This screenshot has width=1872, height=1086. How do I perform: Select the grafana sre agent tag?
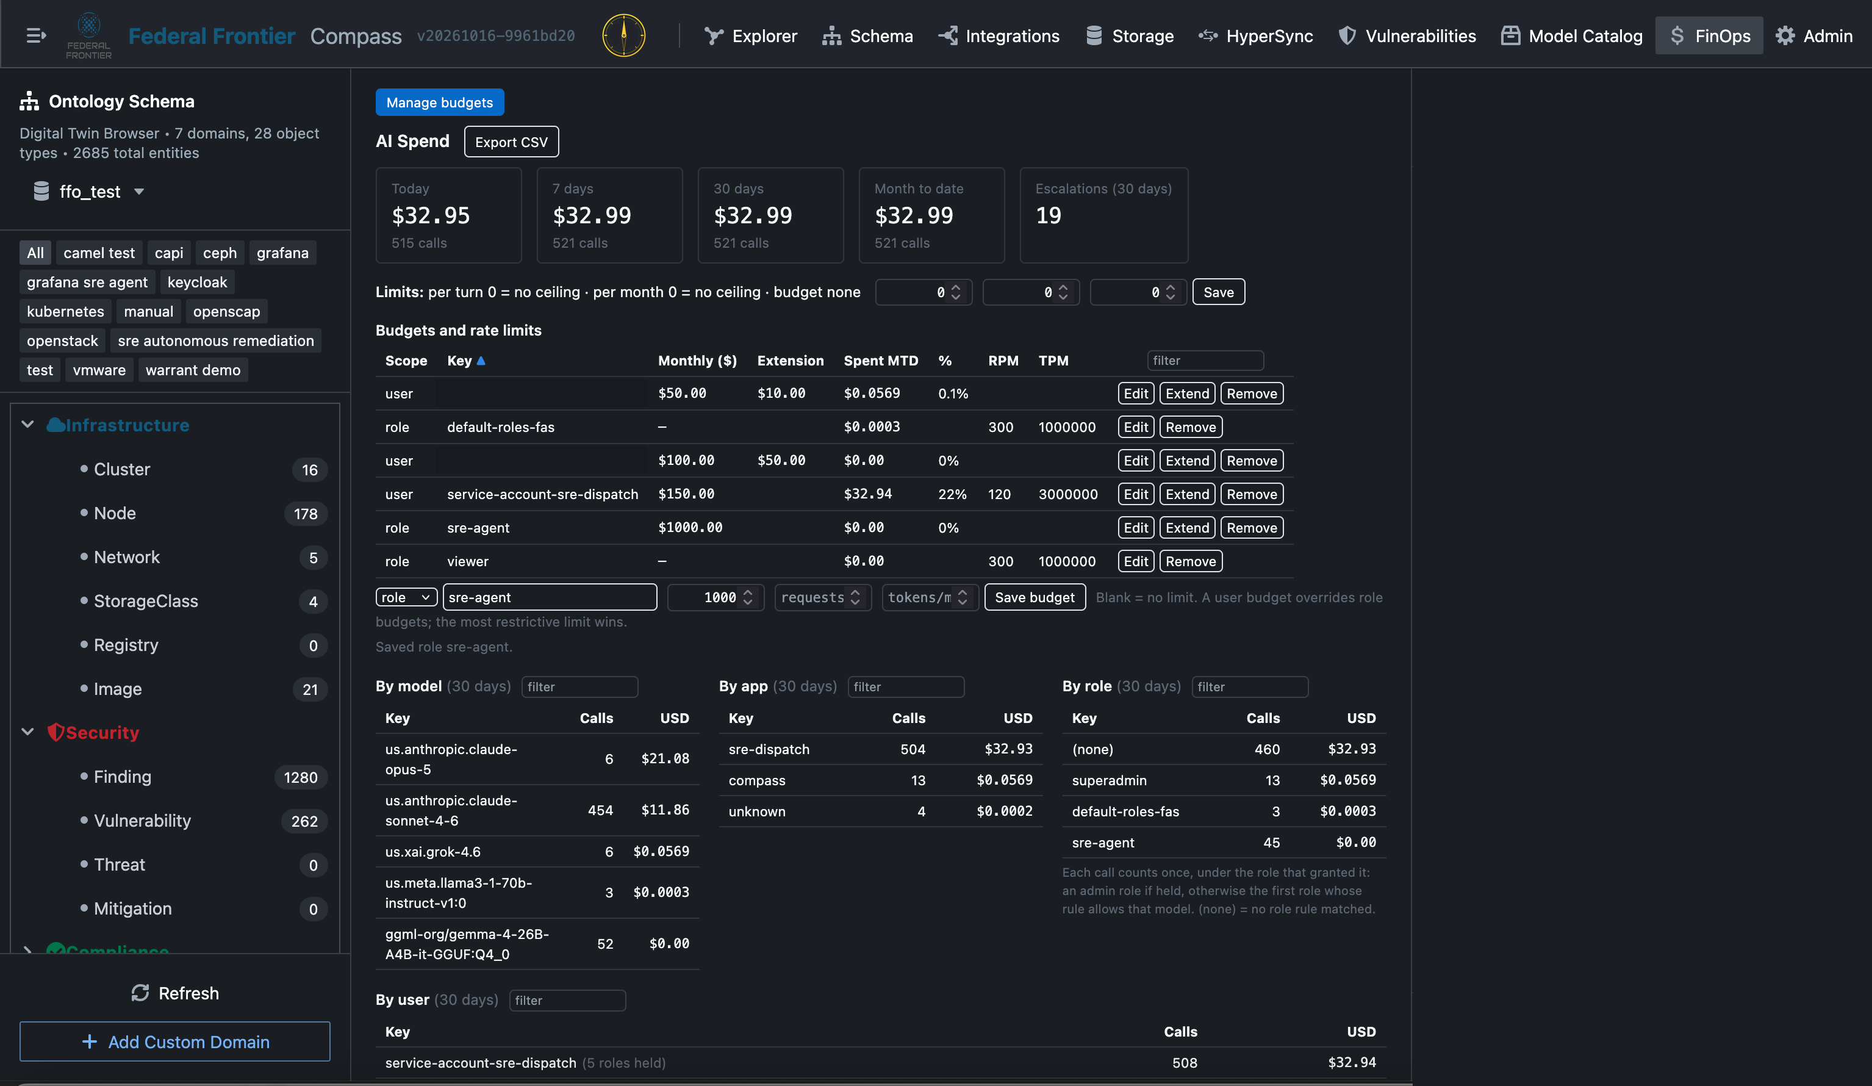87,281
